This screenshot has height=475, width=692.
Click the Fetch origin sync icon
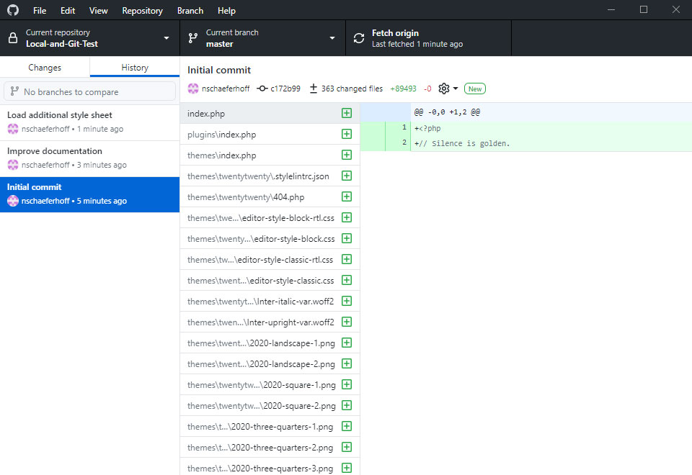(x=359, y=38)
